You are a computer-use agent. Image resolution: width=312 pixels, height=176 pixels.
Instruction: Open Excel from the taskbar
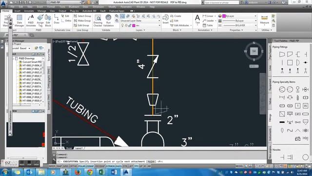tap(102, 172)
